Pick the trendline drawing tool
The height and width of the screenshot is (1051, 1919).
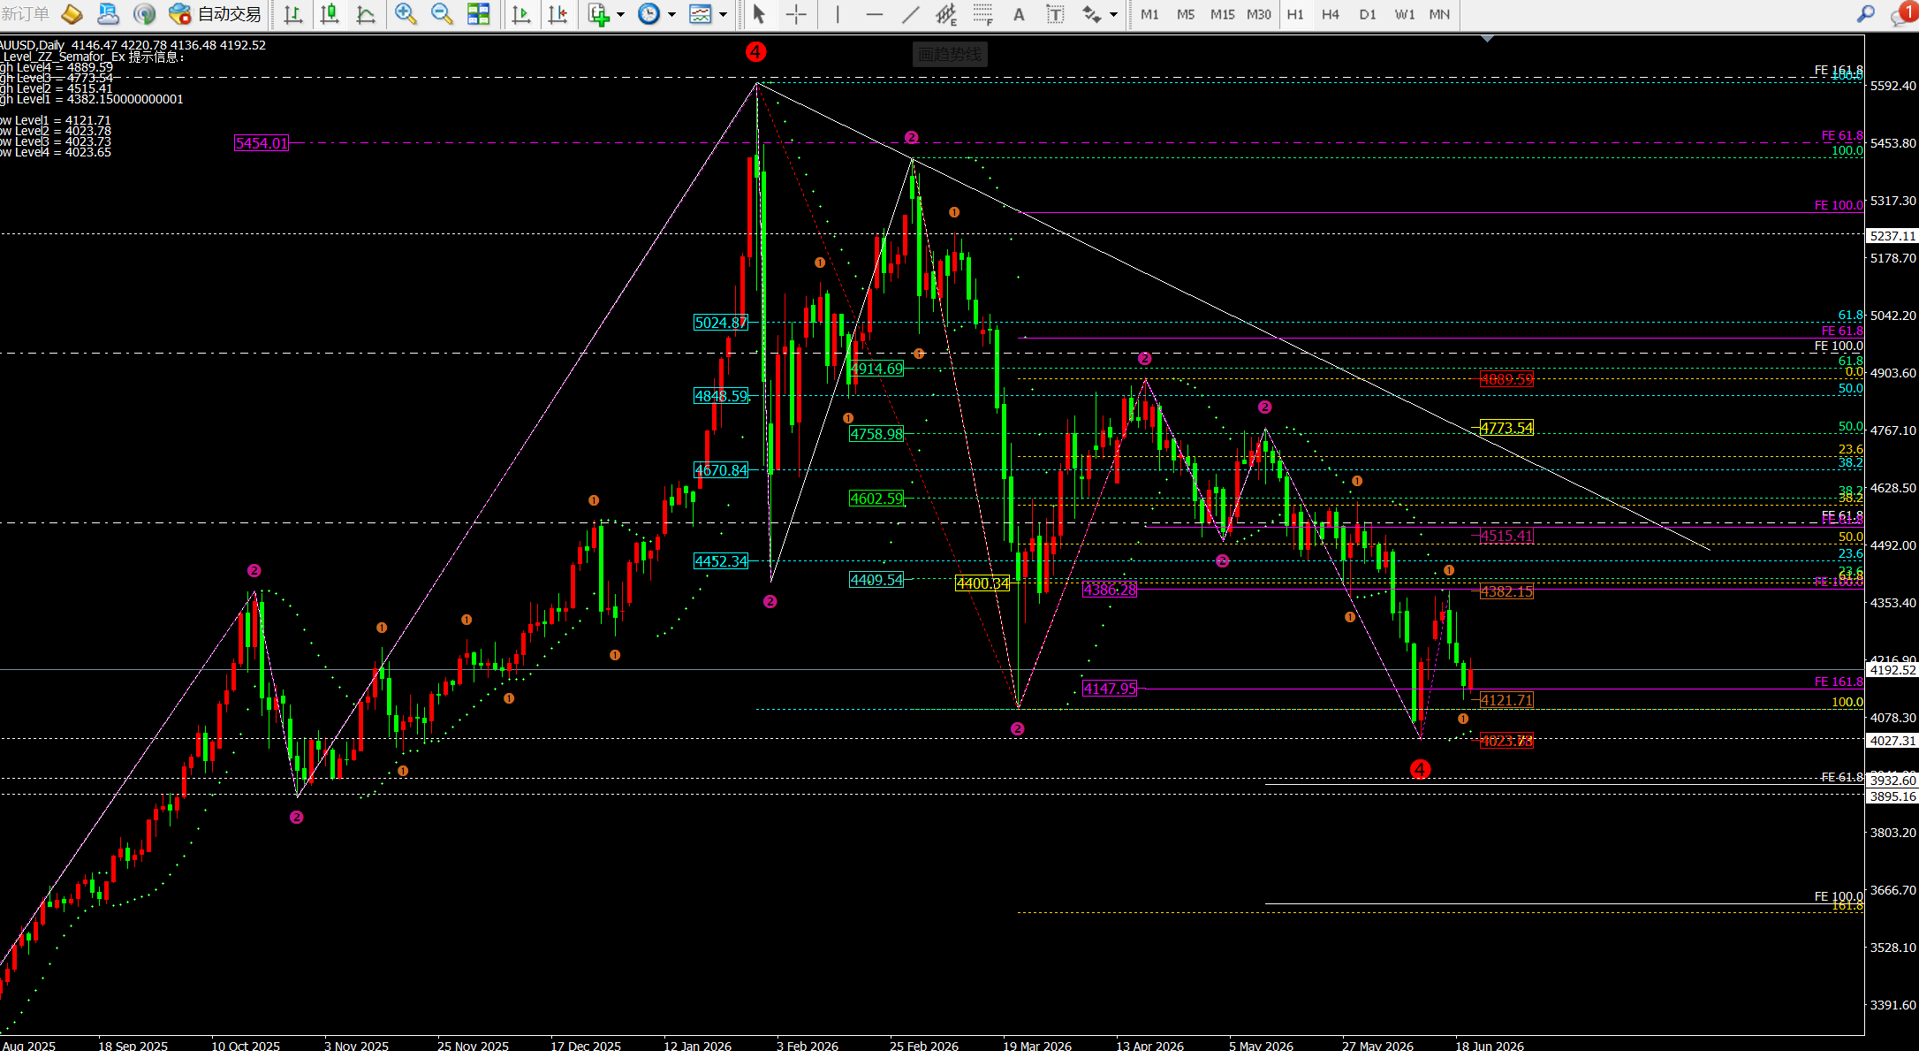(911, 14)
